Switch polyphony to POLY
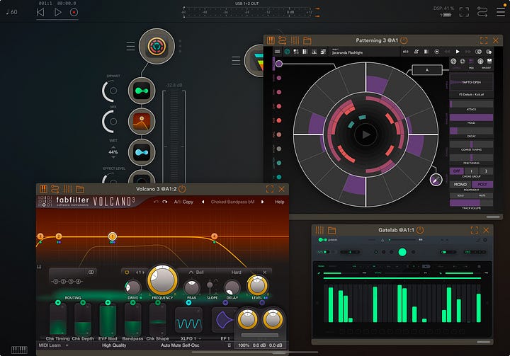 pos(482,184)
